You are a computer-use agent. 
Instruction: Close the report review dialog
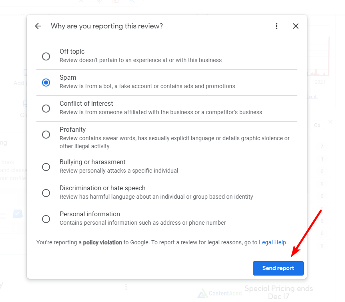(296, 26)
